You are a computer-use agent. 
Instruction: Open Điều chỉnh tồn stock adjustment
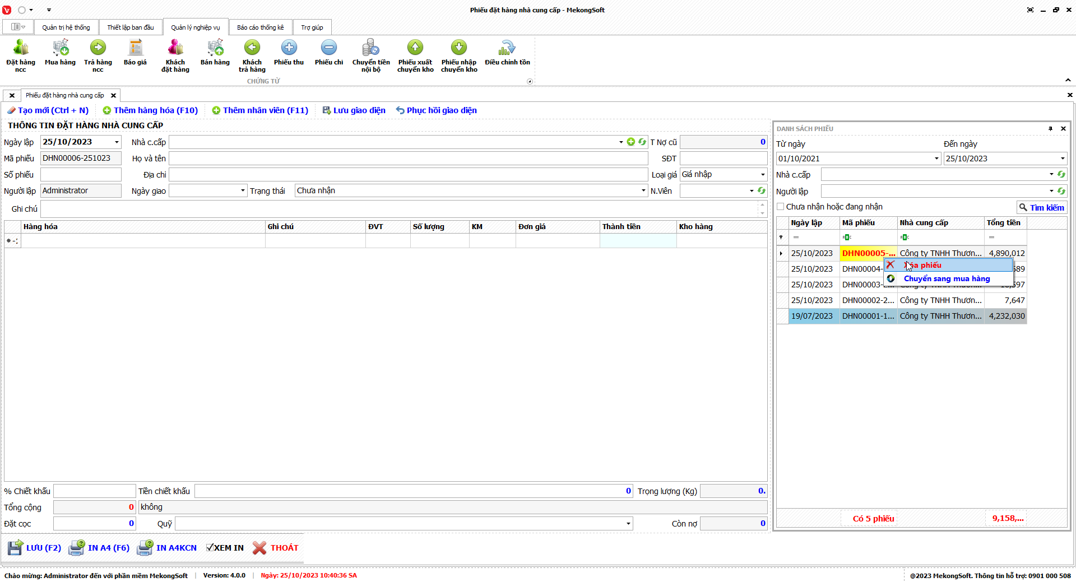(507, 54)
